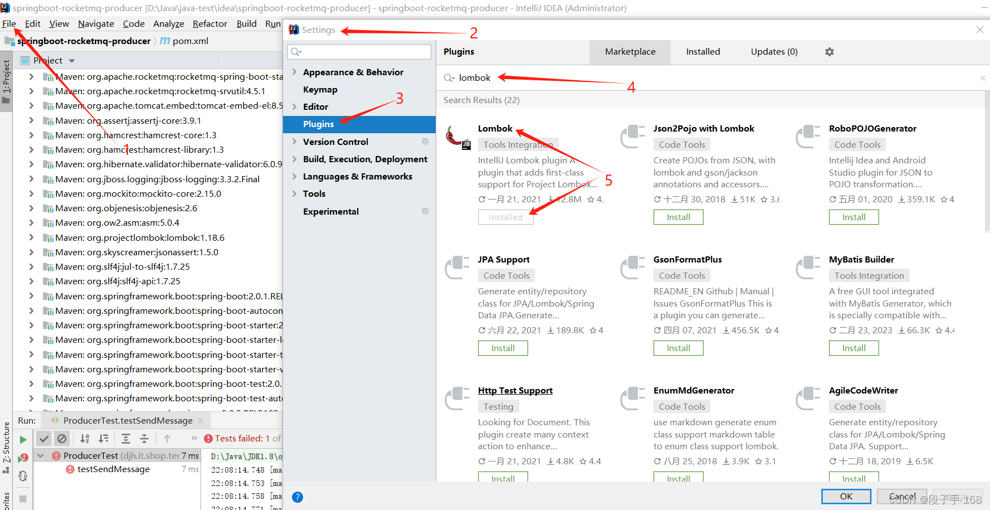Open the Project view dropdown arrow

[71, 61]
